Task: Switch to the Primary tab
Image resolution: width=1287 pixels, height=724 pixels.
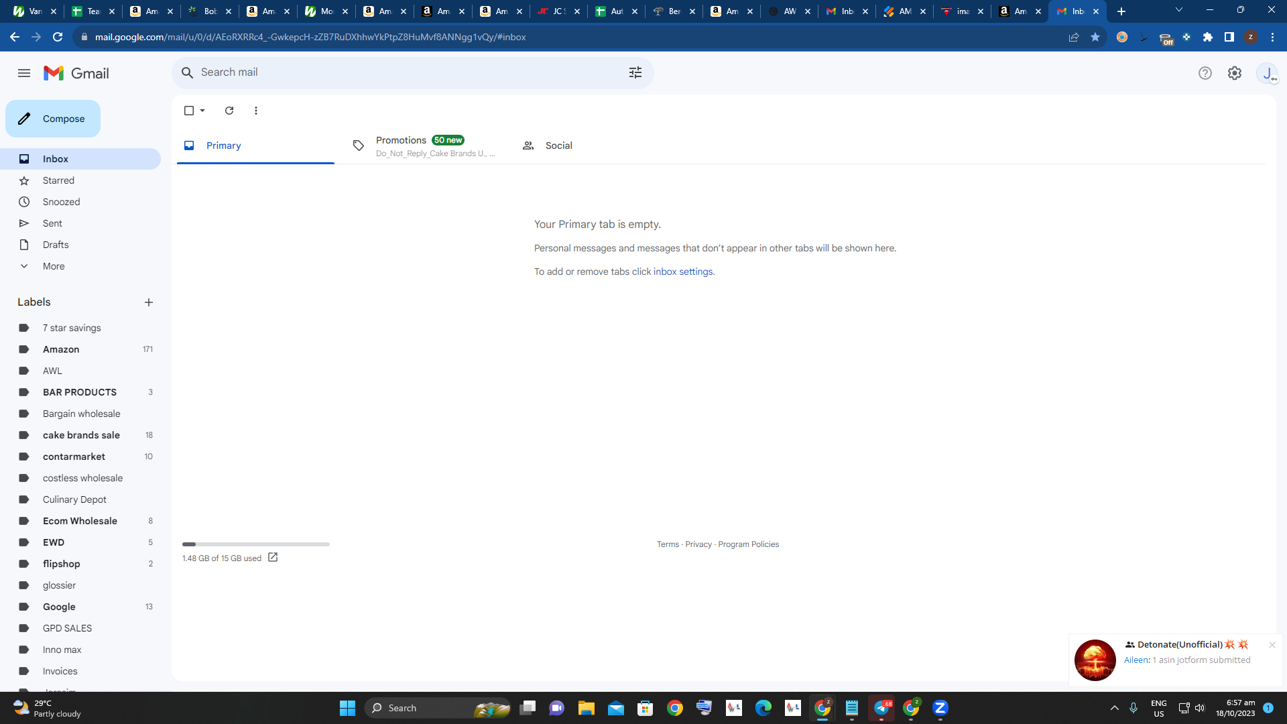Action: (255, 145)
